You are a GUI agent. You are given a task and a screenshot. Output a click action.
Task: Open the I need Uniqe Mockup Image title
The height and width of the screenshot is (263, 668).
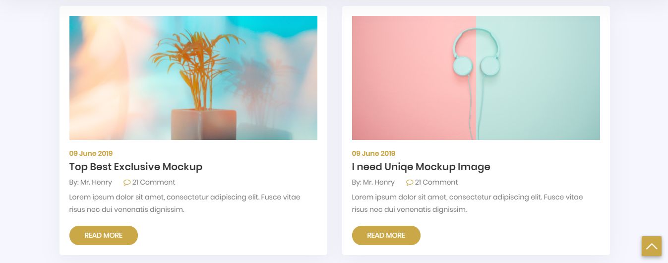421,167
